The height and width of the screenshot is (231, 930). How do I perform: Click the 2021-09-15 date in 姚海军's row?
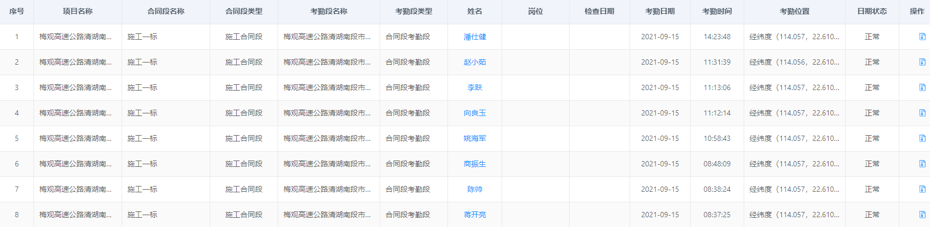tap(660, 138)
